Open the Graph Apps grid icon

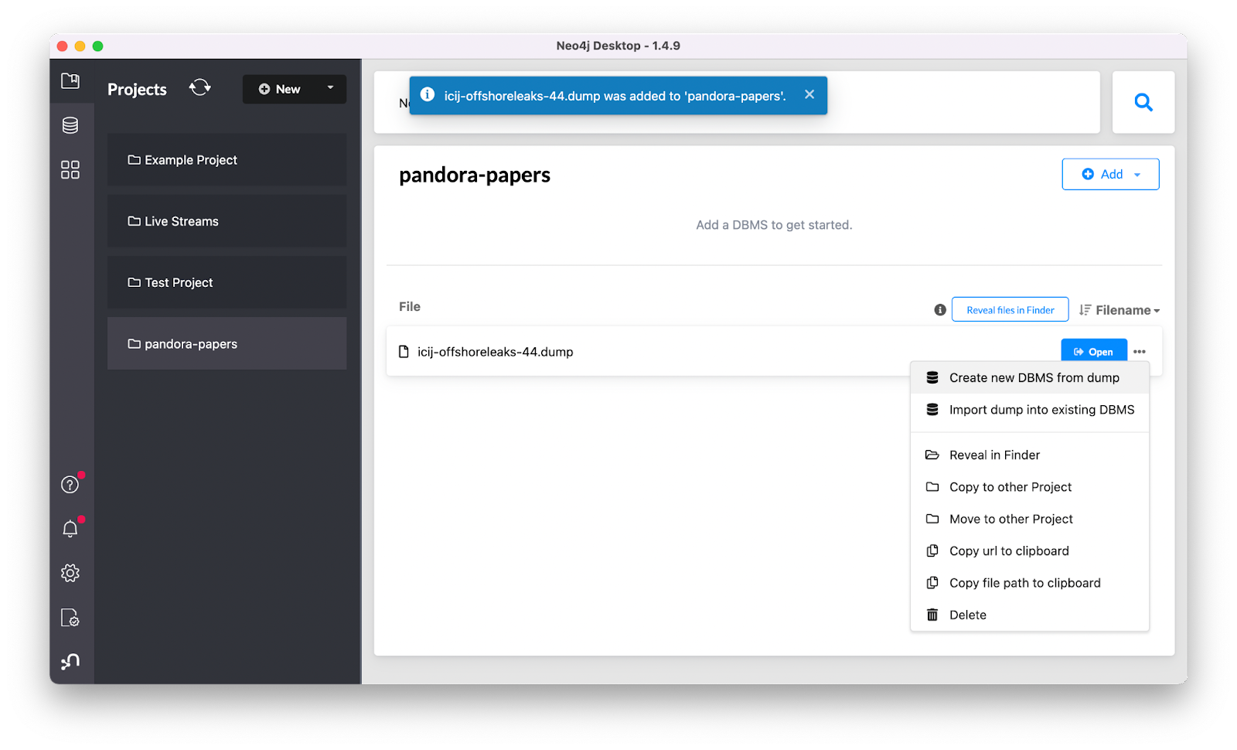(x=70, y=169)
